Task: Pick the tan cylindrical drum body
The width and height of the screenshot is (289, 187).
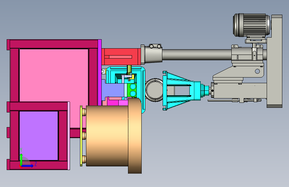Action: pyautogui.click(x=107, y=136)
